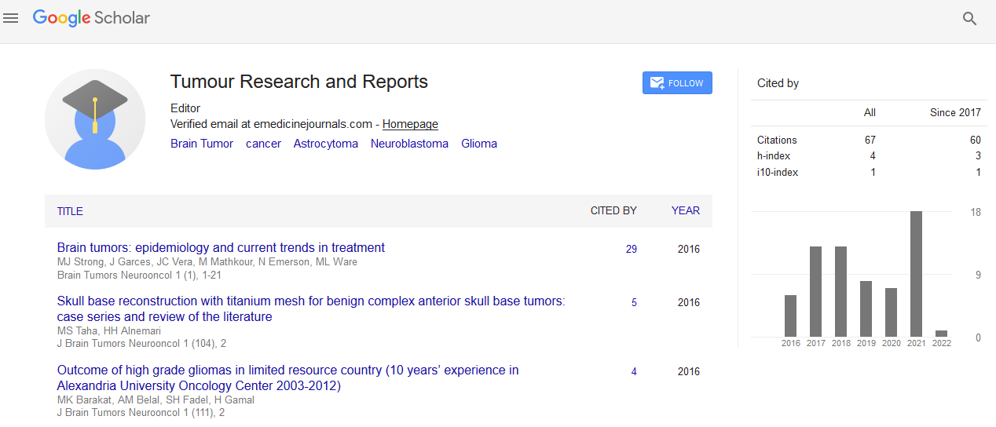Viewport: 996px width, 427px height.
Task: Click the 2017 bar in citation chart
Action: click(815, 291)
